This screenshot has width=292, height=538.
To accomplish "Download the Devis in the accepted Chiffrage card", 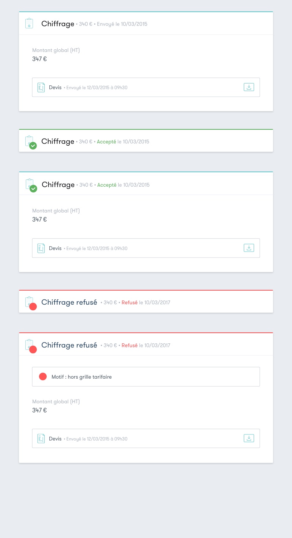I will coord(249,248).
